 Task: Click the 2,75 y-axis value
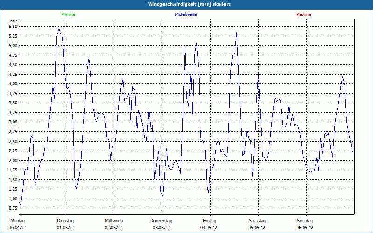click(13, 132)
